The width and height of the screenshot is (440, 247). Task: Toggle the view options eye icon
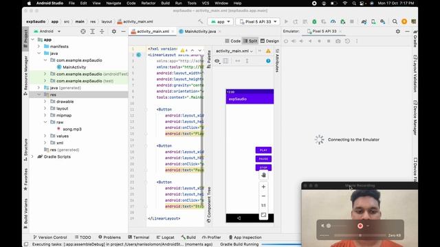click(x=217, y=61)
